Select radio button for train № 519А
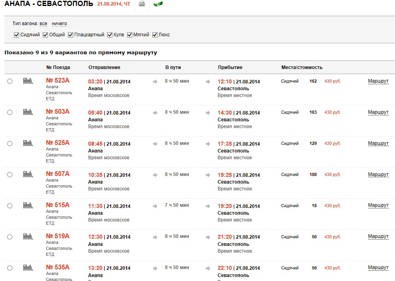This screenshot has width=395, height=281. coord(10,237)
